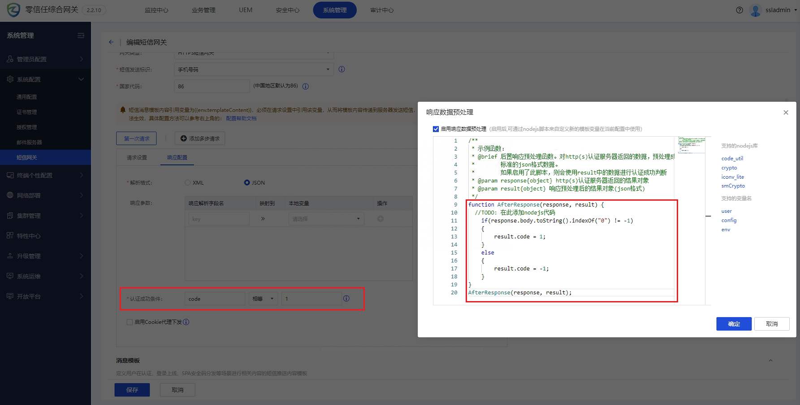Click the 添加多步请求 button

[x=200, y=138]
